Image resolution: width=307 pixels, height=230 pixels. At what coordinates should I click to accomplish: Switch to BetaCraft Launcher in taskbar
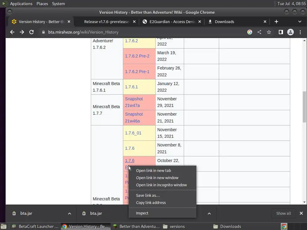(x=35, y=226)
